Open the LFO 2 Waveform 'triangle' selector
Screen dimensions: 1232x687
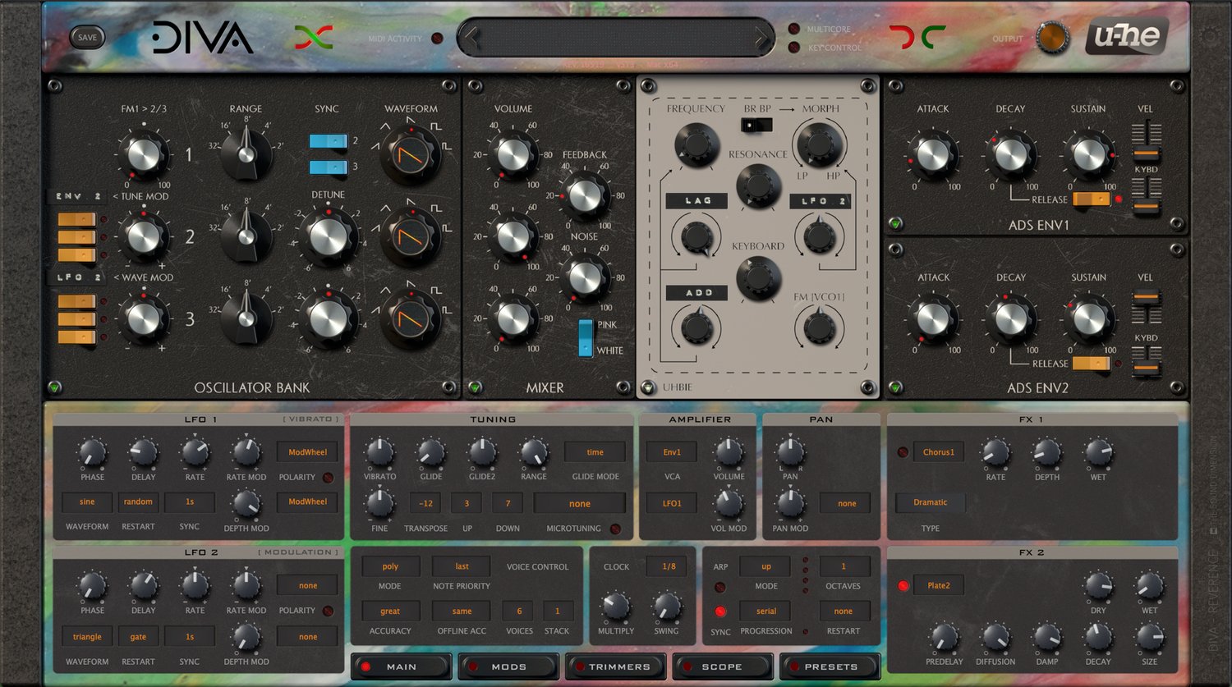pos(87,637)
